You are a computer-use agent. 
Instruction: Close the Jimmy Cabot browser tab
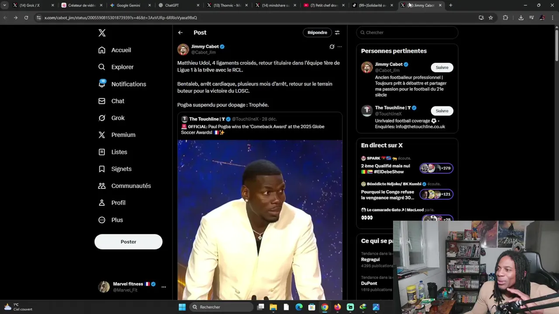pos(440,5)
